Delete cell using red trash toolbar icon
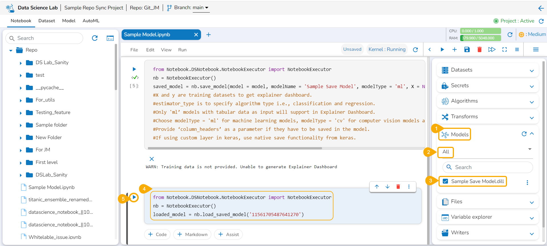The height and width of the screenshot is (246, 547). click(x=479, y=50)
